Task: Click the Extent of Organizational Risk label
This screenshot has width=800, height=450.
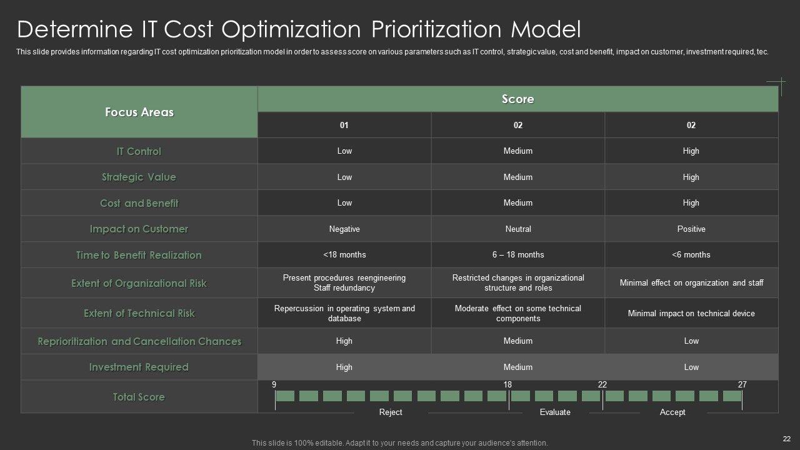Action: coord(139,283)
